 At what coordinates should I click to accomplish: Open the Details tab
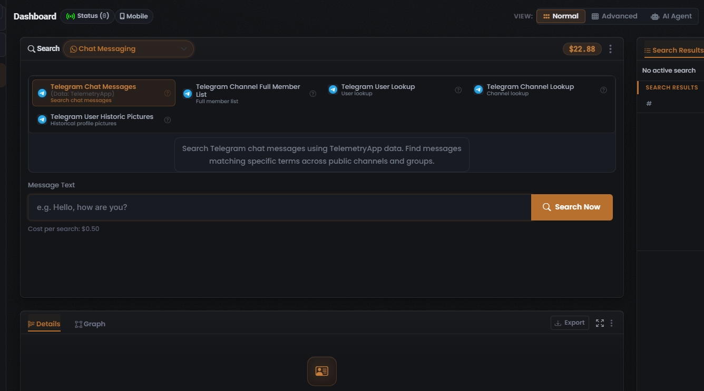[44, 324]
